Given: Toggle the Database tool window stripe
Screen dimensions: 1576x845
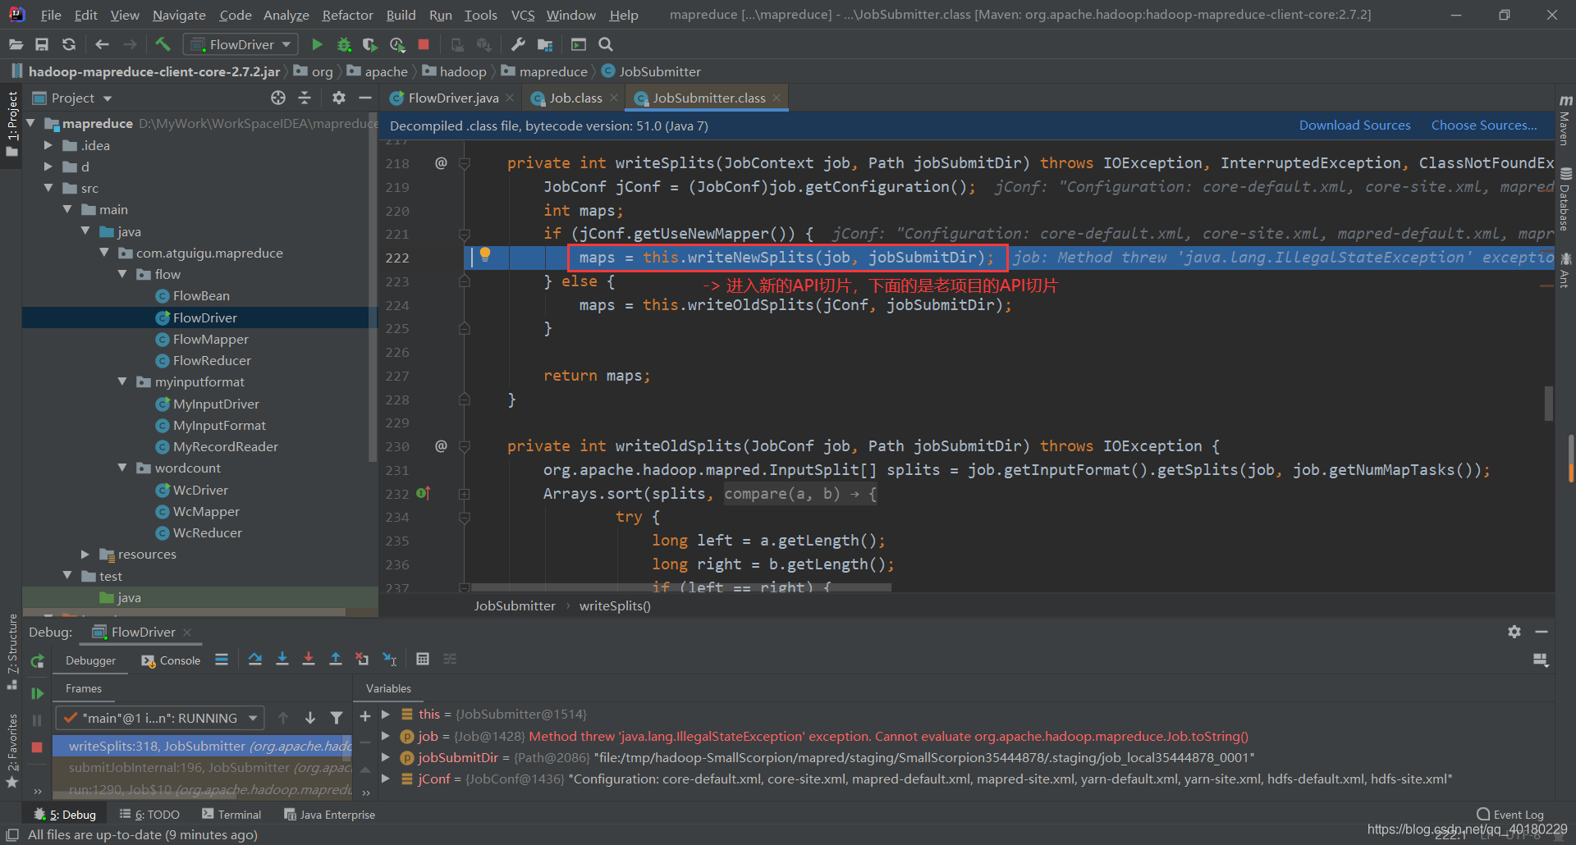Looking at the screenshot, I should point(1565,199).
